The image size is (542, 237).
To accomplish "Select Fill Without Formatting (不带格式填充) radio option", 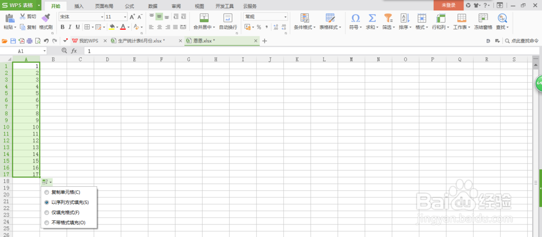I will pos(47,223).
